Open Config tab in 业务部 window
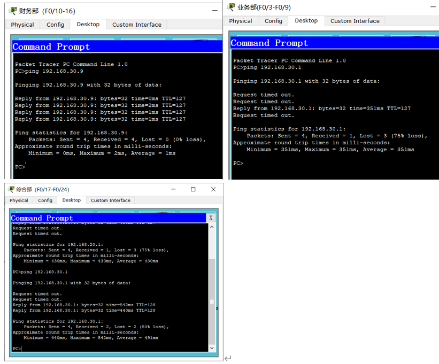The width and height of the screenshot is (439, 364). pyautogui.click(x=273, y=21)
